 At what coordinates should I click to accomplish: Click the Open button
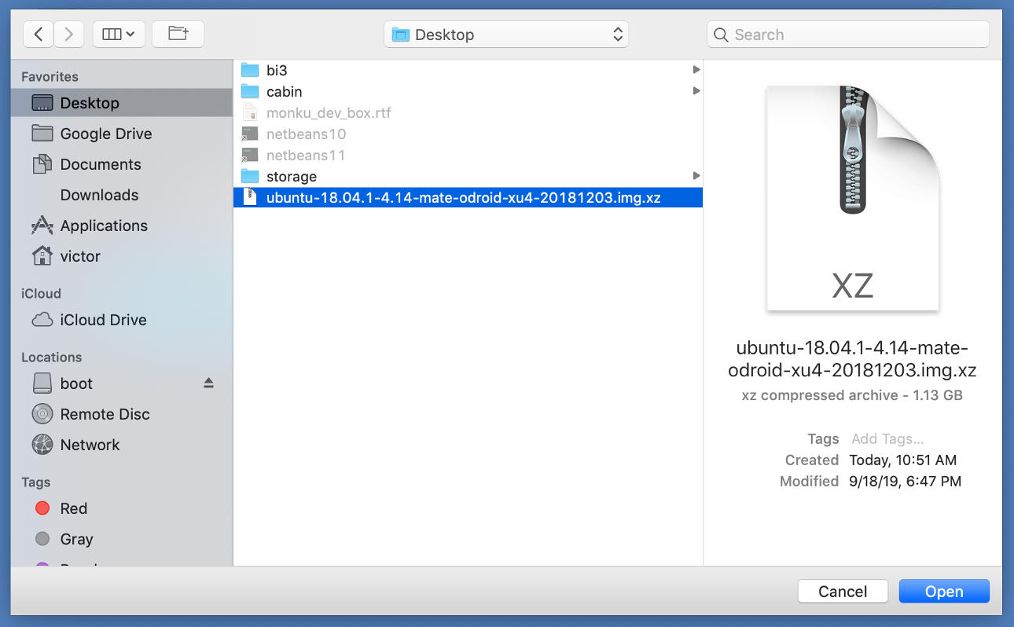[943, 592]
